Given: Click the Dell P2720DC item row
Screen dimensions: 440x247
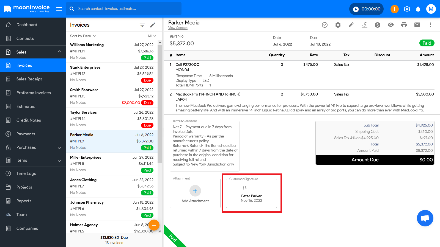Looking at the screenshot, I should [x=302, y=75].
